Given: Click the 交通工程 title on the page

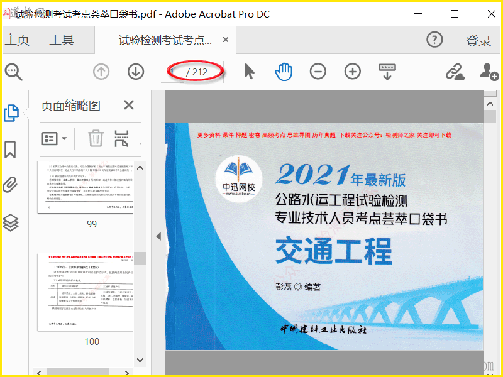Looking at the screenshot, I should tap(334, 251).
